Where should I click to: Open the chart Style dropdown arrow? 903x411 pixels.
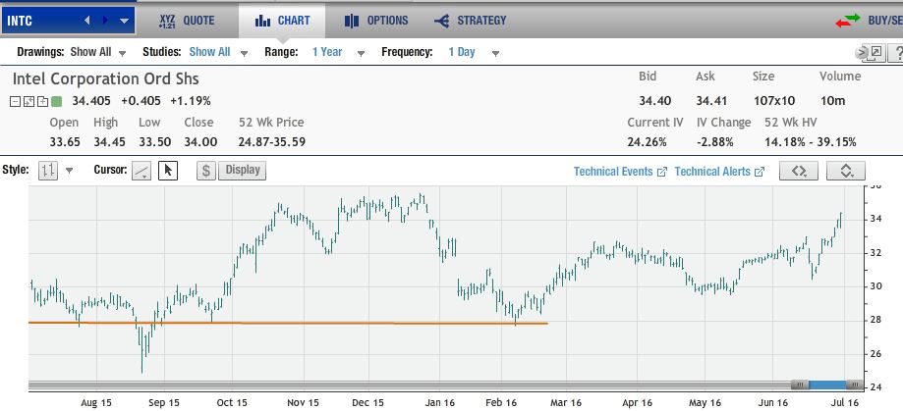pyautogui.click(x=70, y=171)
